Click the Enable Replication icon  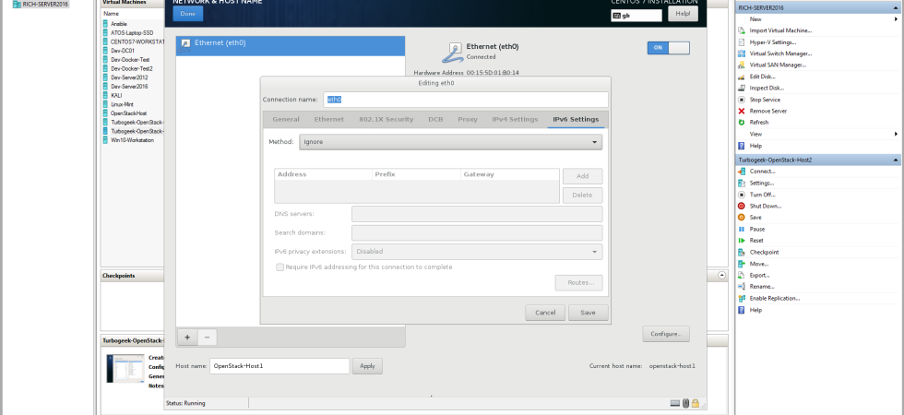click(742, 298)
